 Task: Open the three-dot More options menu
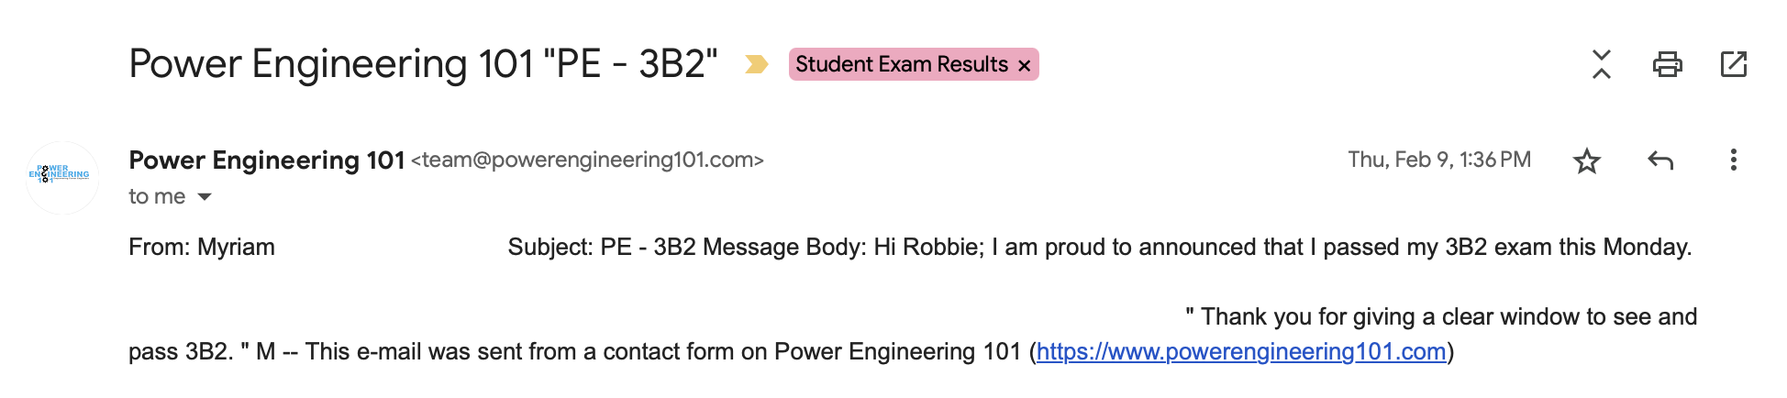tap(1733, 160)
